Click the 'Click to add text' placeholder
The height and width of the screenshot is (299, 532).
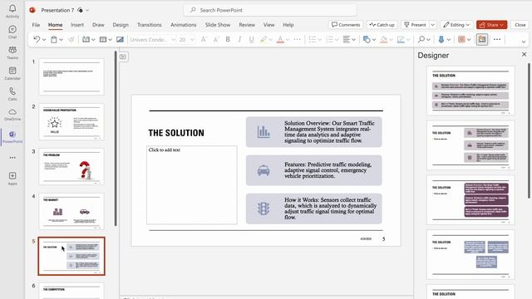pos(192,185)
